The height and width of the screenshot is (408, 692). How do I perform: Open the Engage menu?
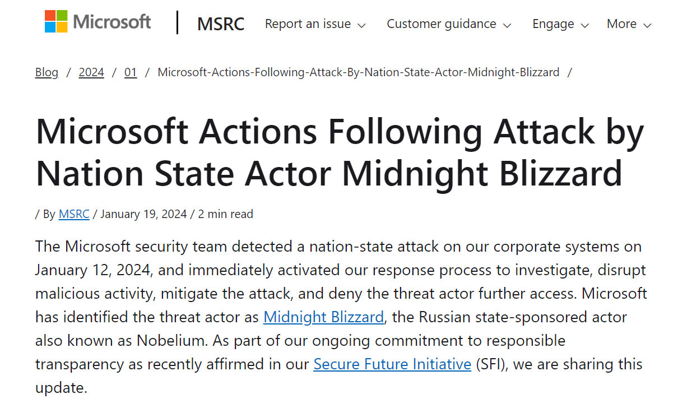[554, 24]
